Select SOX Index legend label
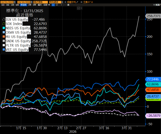This screenshot has height=134, width=161. (14, 24)
